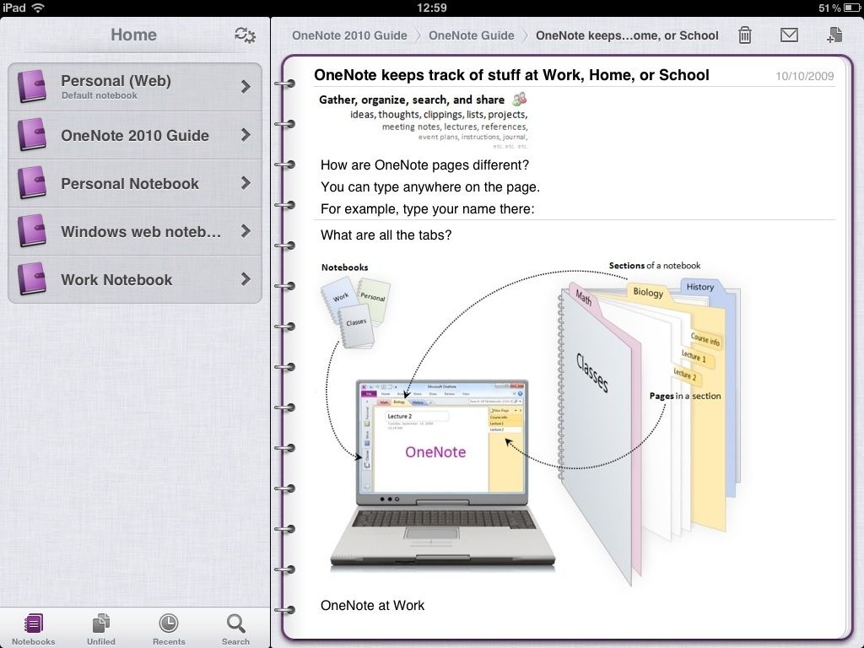864x648 pixels.
Task: Select OneNote Guide in the breadcrumb trail
Action: [472, 35]
